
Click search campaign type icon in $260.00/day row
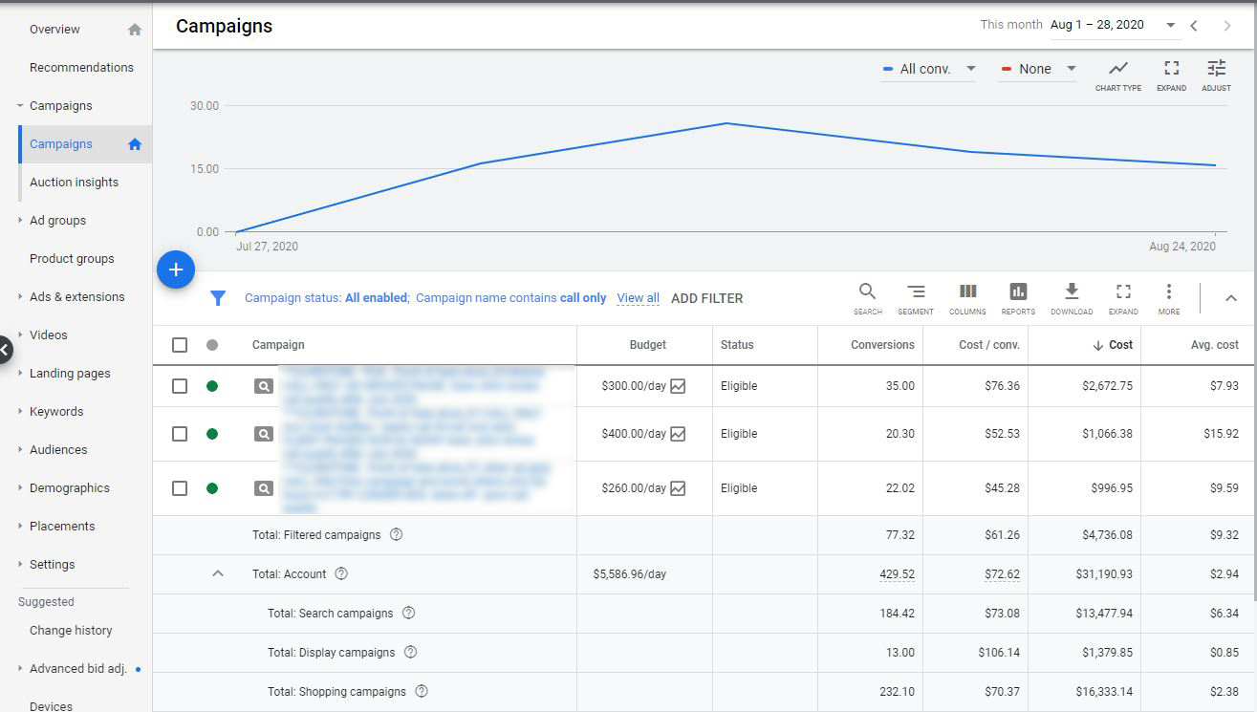tap(263, 488)
